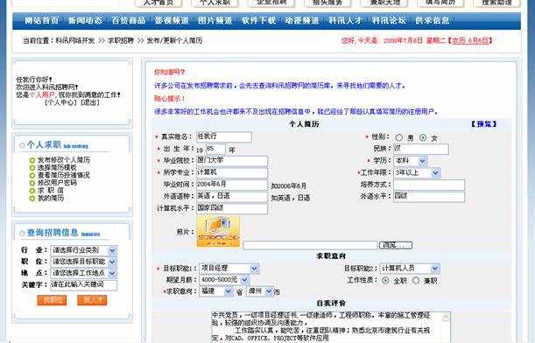535x343 pixels.
Task: Open 发布修改个人简历 sidebar link
Action: [64, 160]
